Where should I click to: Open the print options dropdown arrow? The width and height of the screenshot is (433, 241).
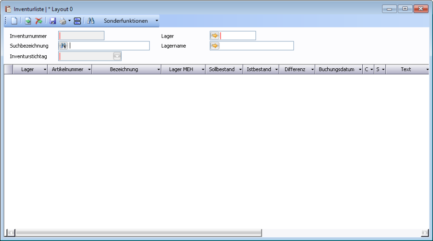[69, 21]
